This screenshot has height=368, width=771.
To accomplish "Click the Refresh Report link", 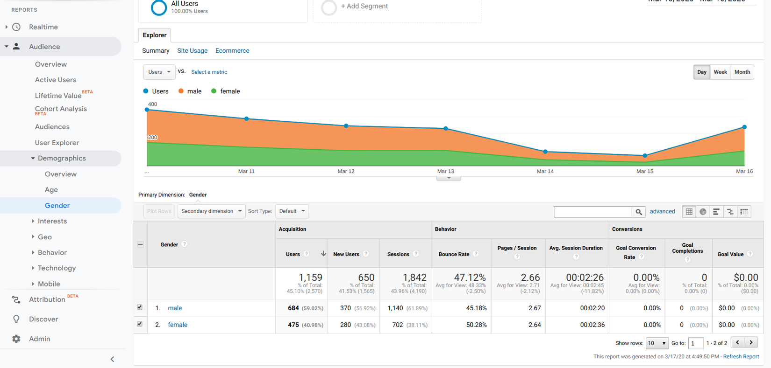I will [741, 357].
